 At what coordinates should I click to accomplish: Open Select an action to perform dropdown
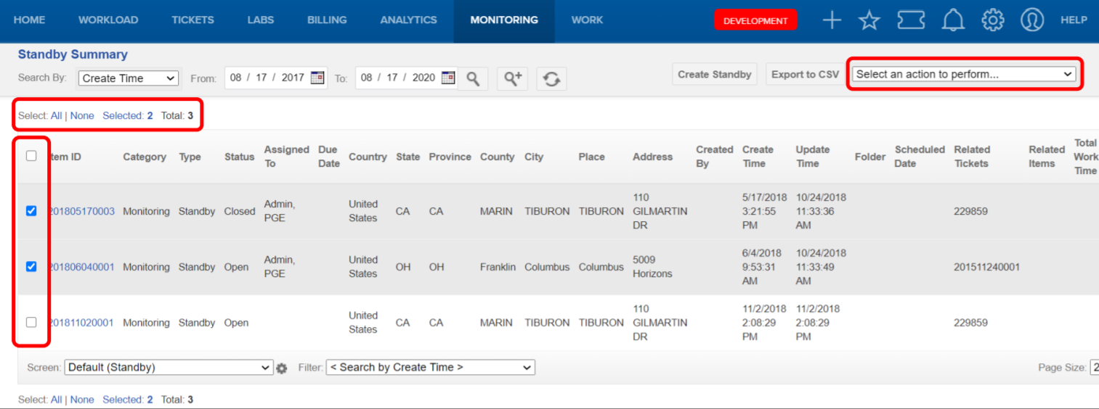[965, 74]
